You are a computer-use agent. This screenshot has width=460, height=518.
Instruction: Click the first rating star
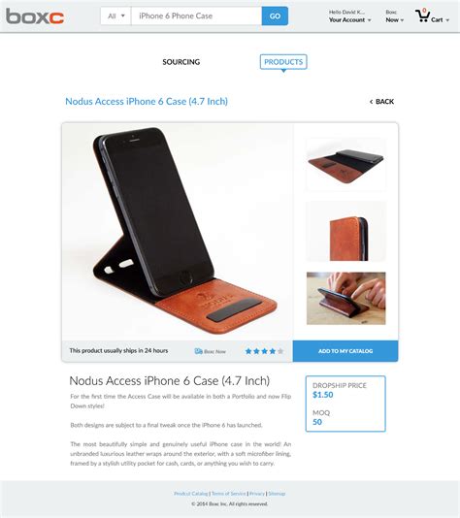[248, 351]
